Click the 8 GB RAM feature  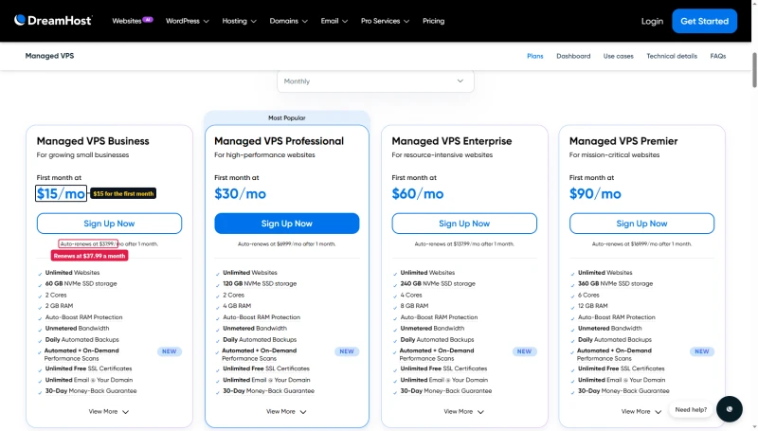414,306
